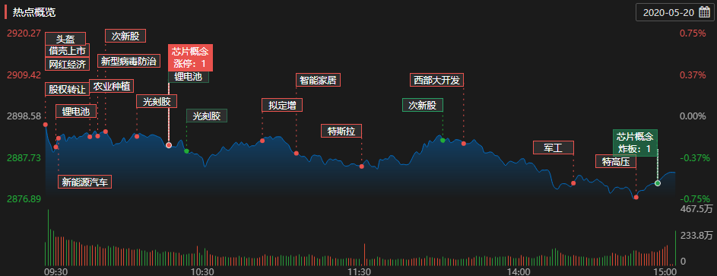
Task: Select the 军工 hotspot label
Action: [554, 148]
